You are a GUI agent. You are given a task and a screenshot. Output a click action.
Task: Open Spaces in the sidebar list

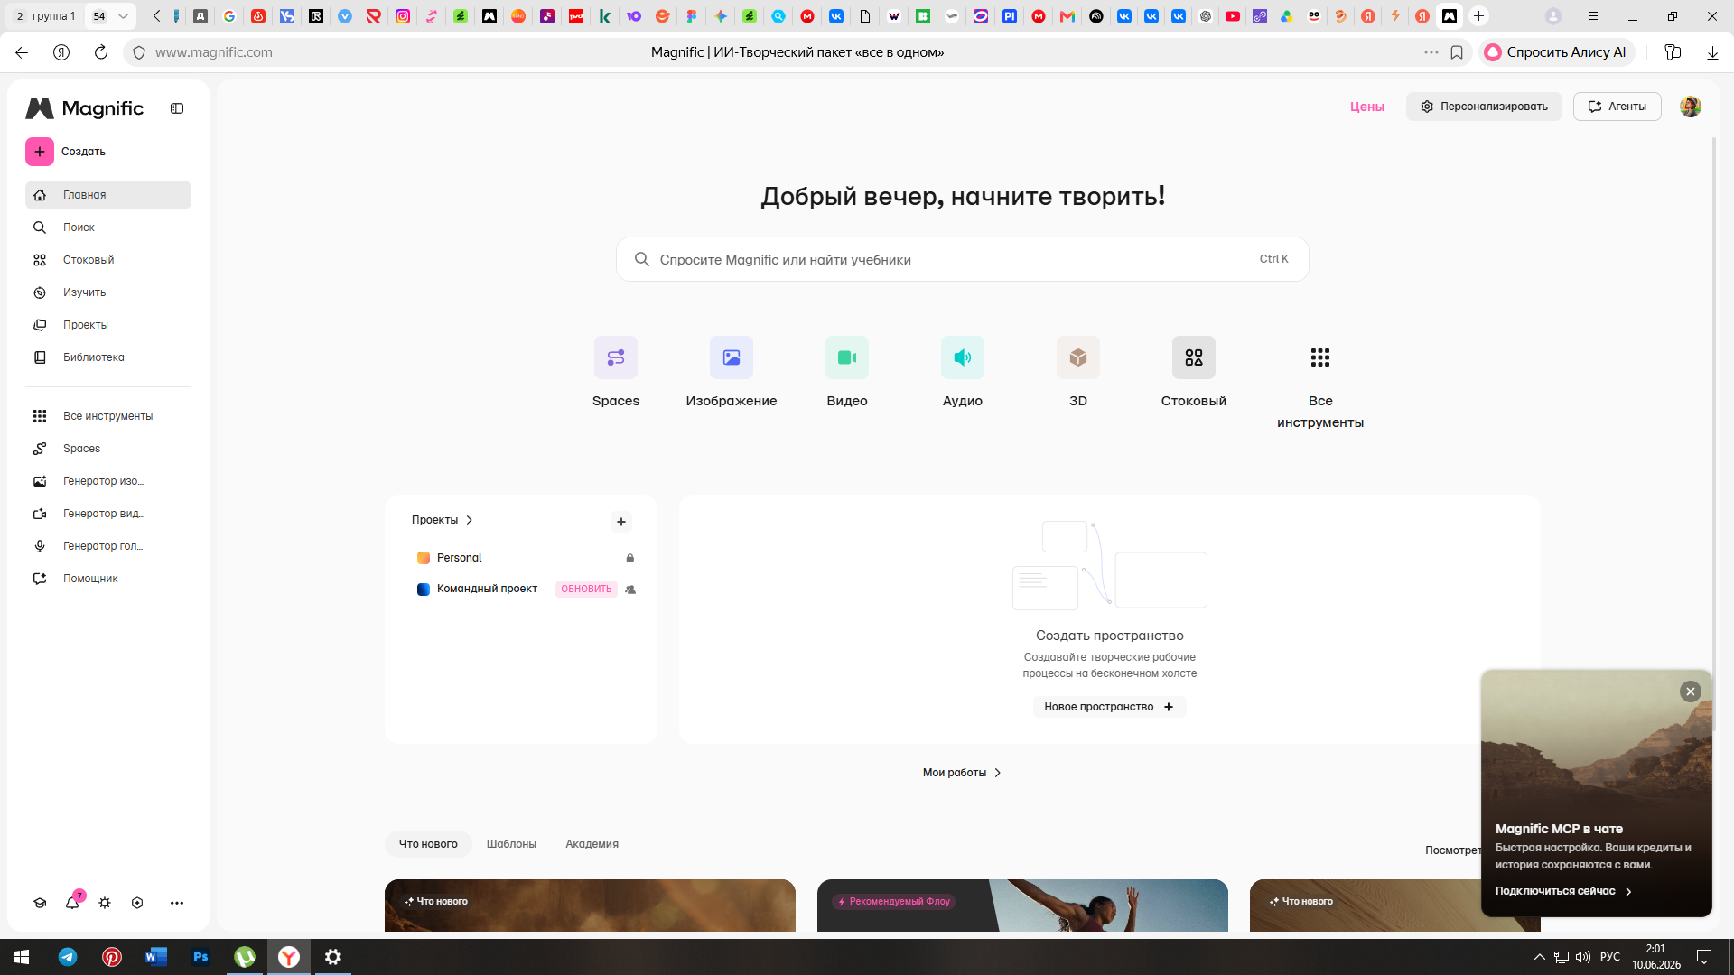pyautogui.click(x=108, y=449)
